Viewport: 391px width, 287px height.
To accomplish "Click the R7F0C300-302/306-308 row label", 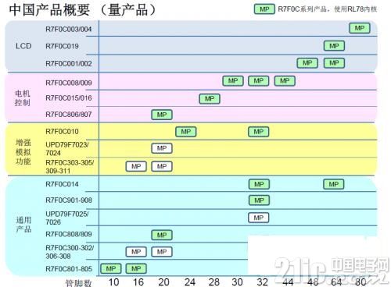I will (70, 252).
